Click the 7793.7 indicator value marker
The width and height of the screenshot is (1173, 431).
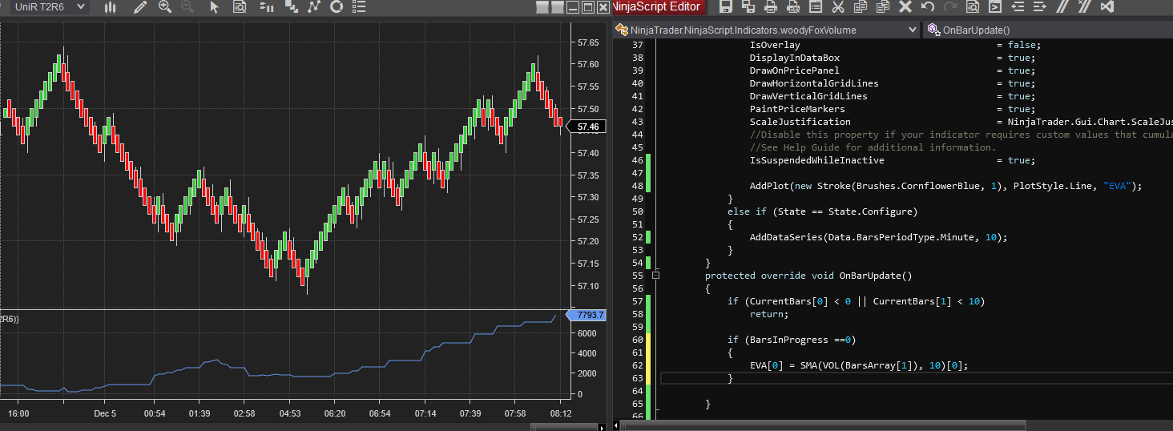pyautogui.click(x=587, y=315)
